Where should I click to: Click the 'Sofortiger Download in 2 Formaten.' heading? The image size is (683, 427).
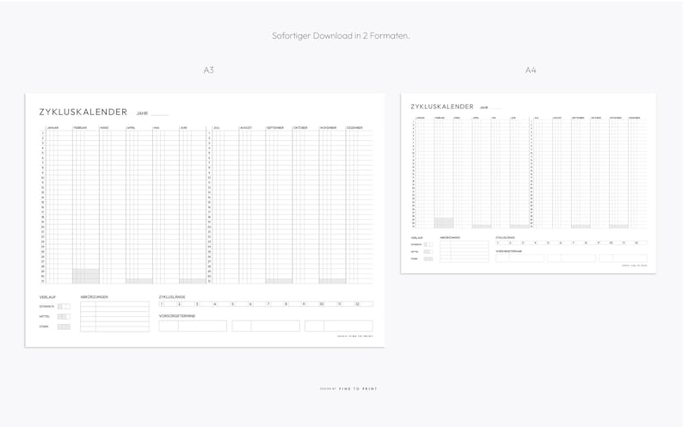pyautogui.click(x=341, y=36)
